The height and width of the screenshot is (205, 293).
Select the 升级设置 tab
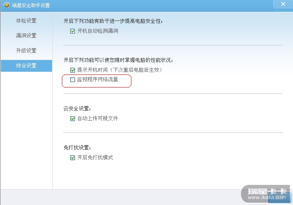pyautogui.click(x=26, y=50)
